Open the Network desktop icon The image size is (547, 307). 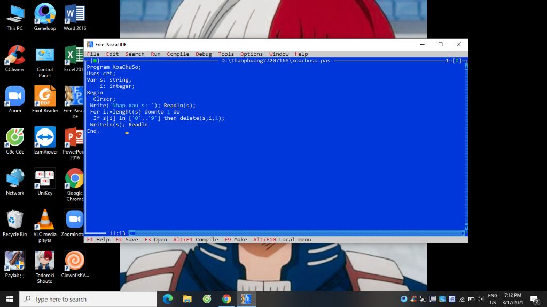[x=15, y=182]
